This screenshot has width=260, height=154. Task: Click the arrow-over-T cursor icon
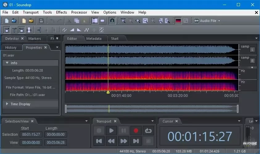coord(14,30)
